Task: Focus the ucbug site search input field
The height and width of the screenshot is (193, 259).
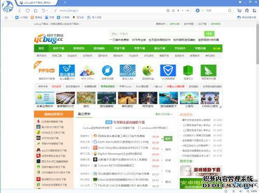Action: (157, 34)
